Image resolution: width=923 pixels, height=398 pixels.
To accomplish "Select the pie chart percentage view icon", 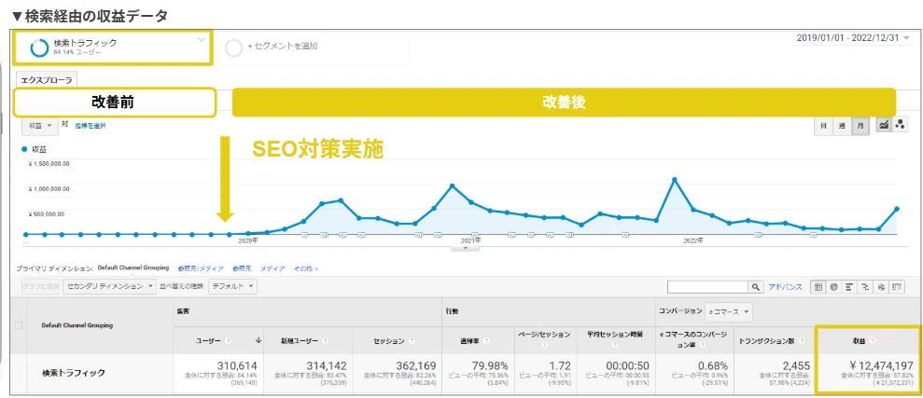I will (x=833, y=287).
